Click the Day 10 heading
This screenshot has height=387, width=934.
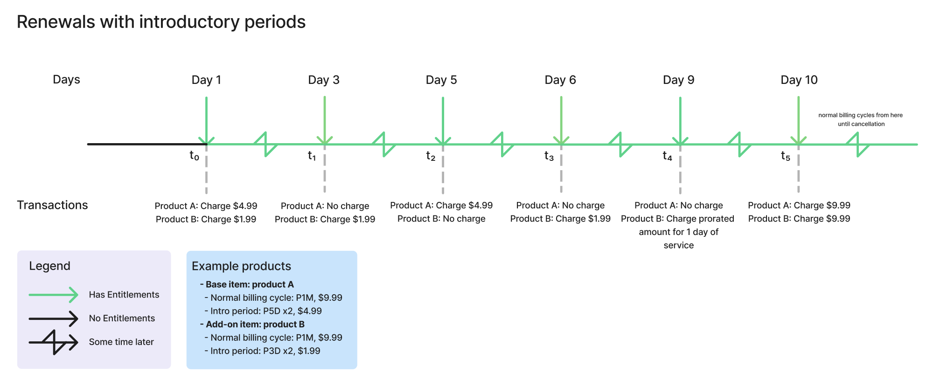tap(799, 80)
